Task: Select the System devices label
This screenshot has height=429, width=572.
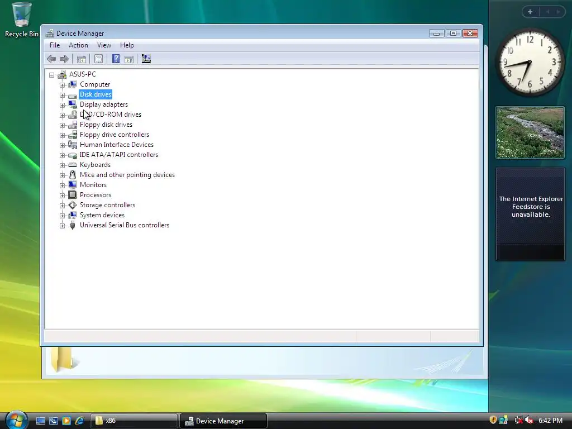Action: (x=102, y=215)
